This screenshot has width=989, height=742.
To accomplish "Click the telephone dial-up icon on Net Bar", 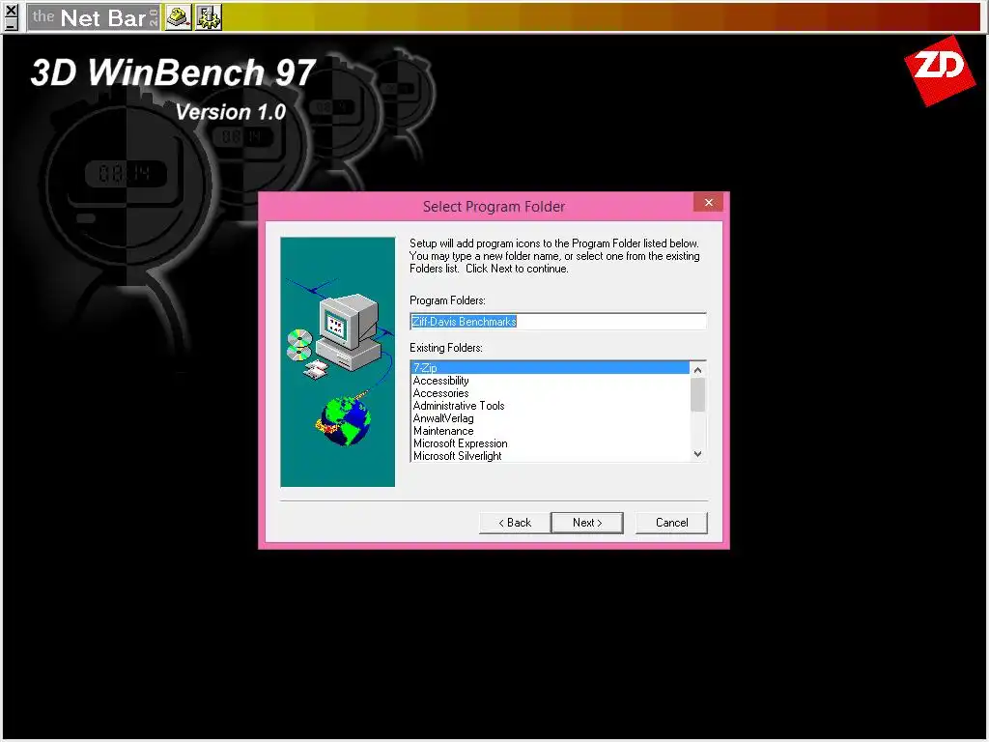I will click(x=179, y=17).
